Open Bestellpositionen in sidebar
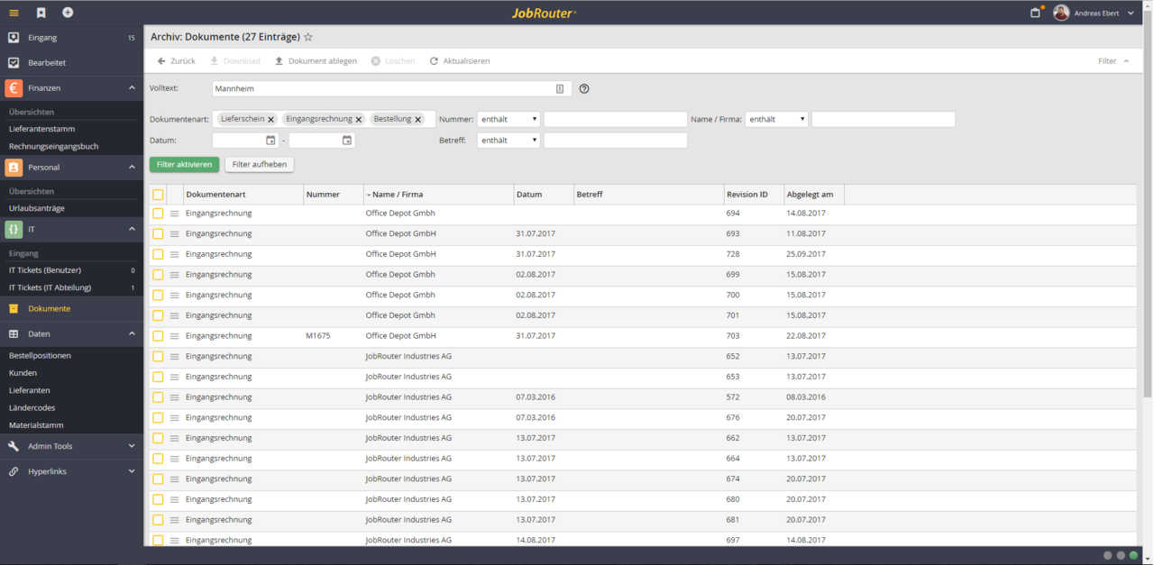The image size is (1154, 565). (x=40, y=356)
